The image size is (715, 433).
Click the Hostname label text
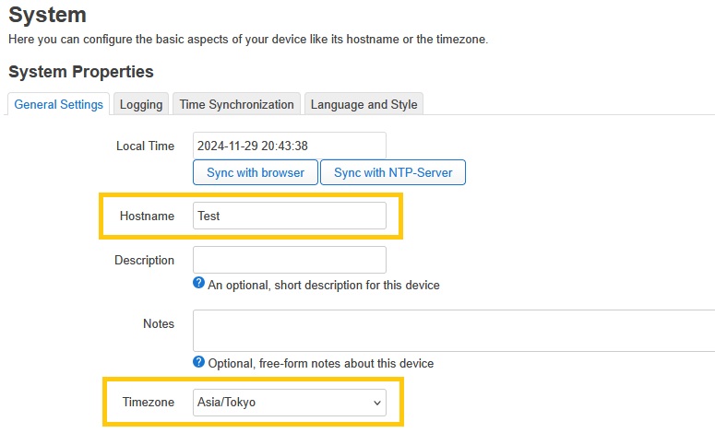coord(147,216)
